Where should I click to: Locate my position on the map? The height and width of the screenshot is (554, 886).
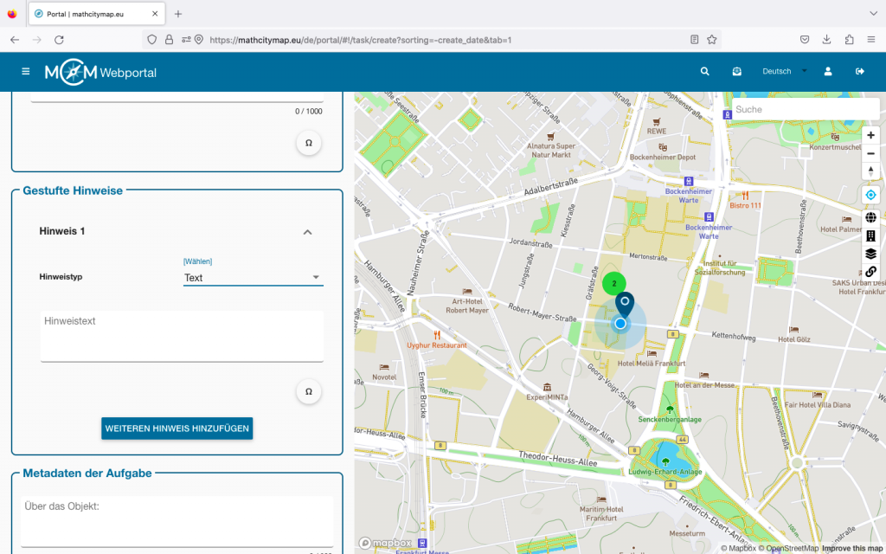click(870, 195)
